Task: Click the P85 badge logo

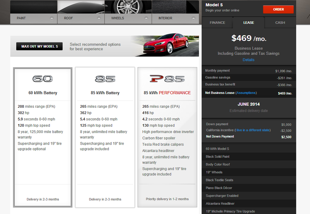Action: (x=167, y=79)
